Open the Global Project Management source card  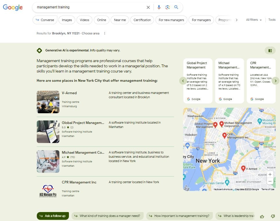[x=198, y=81]
